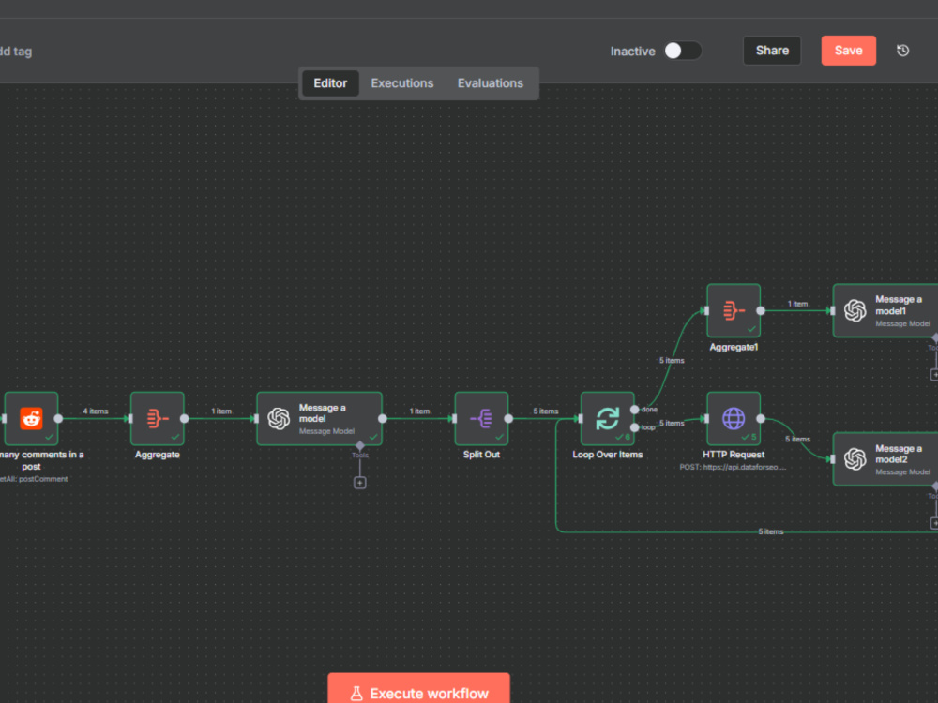Open the Reddit comments node
Screen dimensions: 938x703
31,418
